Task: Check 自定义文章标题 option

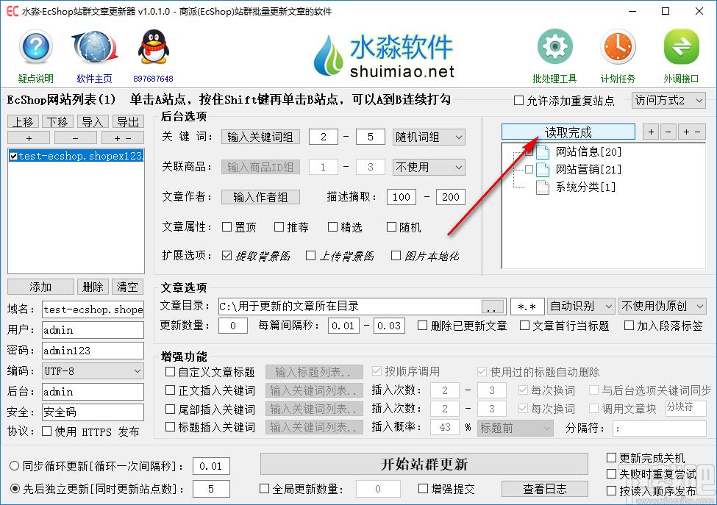Action: pyautogui.click(x=170, y=371)
